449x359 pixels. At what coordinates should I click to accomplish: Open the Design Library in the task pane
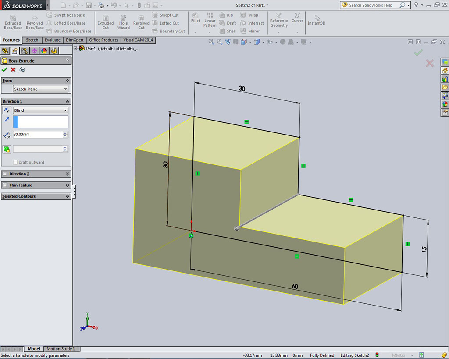click(445, 79)
